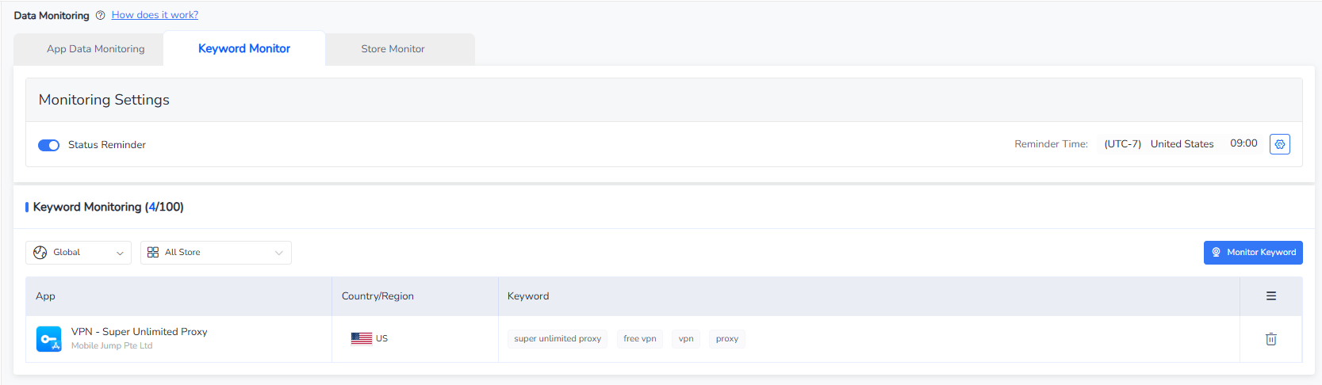
Task: Delete the monitored VPN keyword row
Action: [1270, 339]
